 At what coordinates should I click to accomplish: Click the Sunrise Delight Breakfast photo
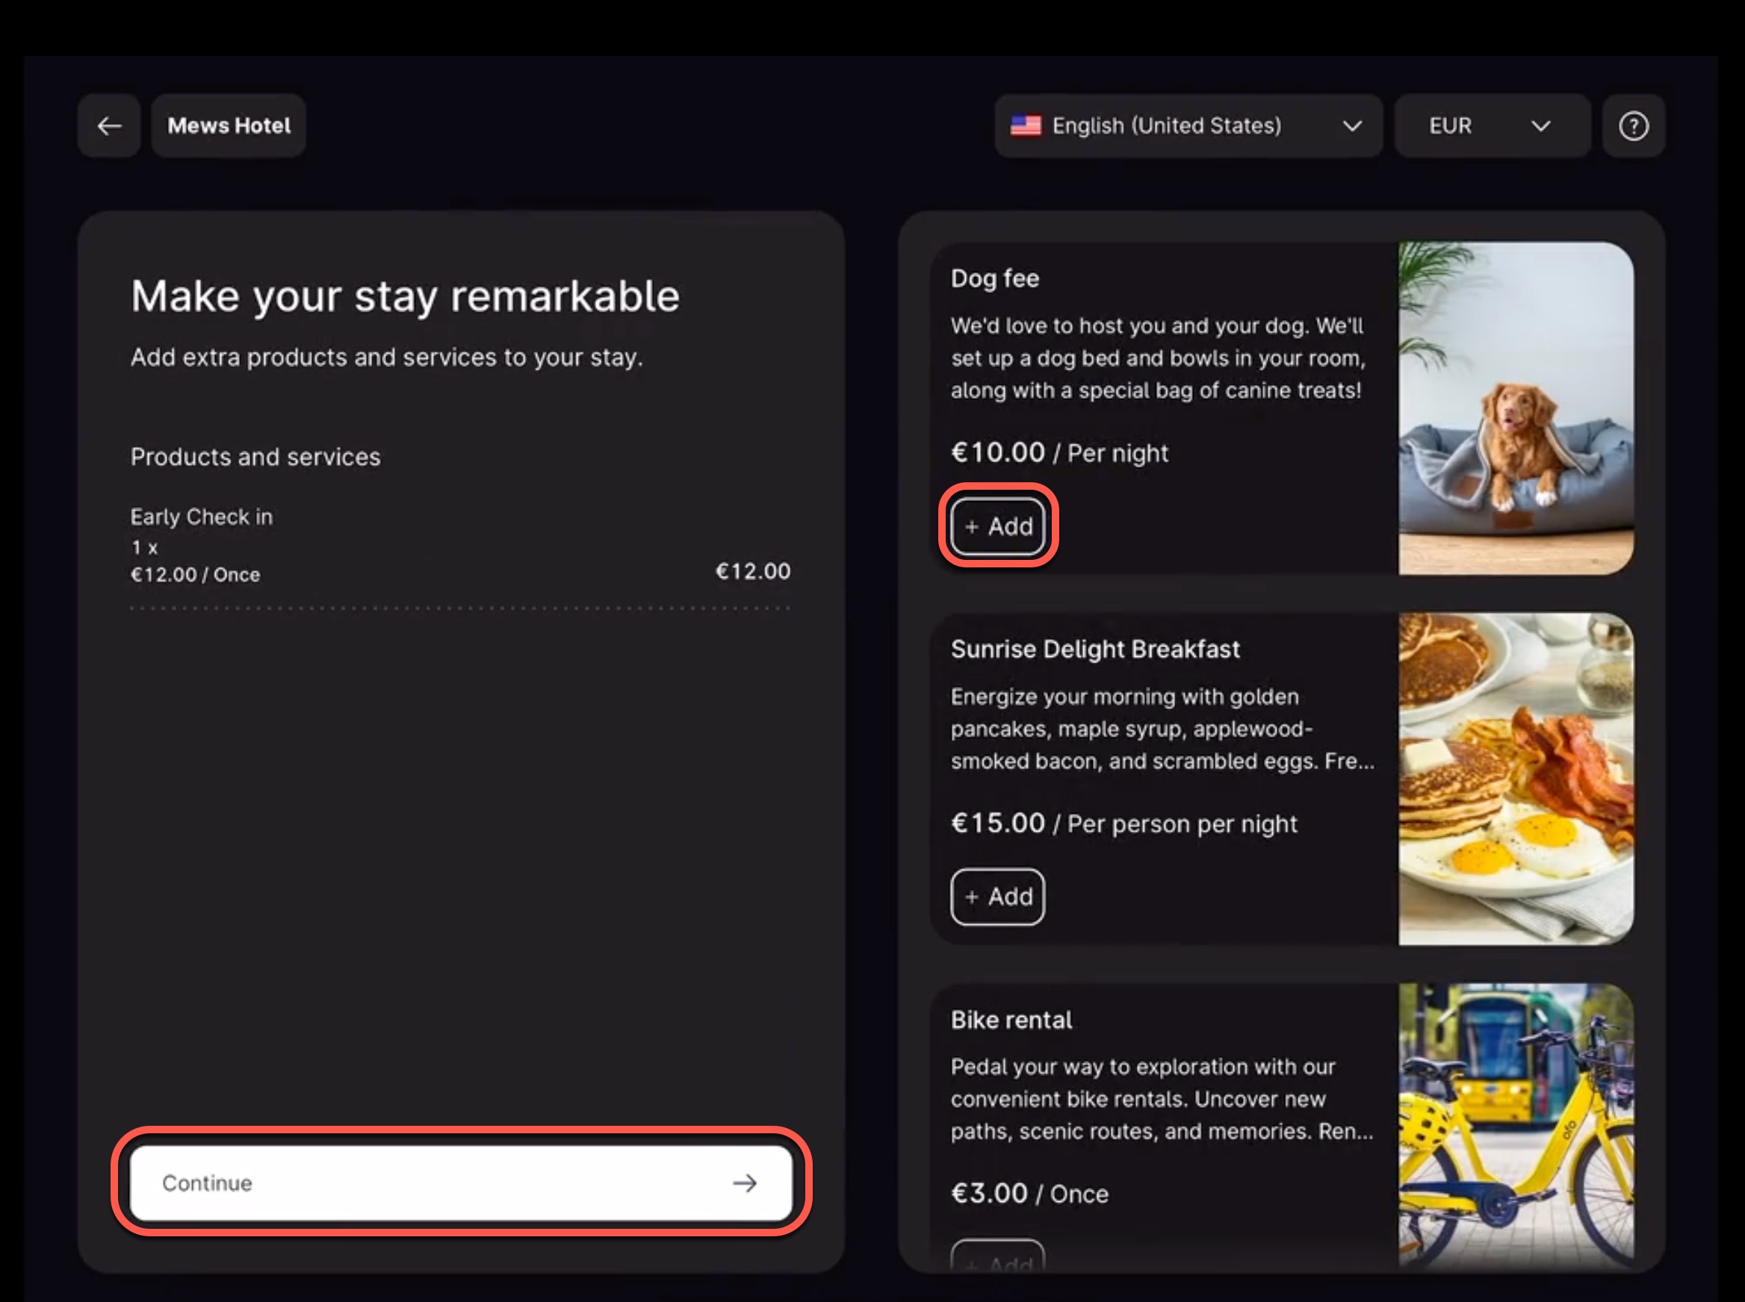1516,779
